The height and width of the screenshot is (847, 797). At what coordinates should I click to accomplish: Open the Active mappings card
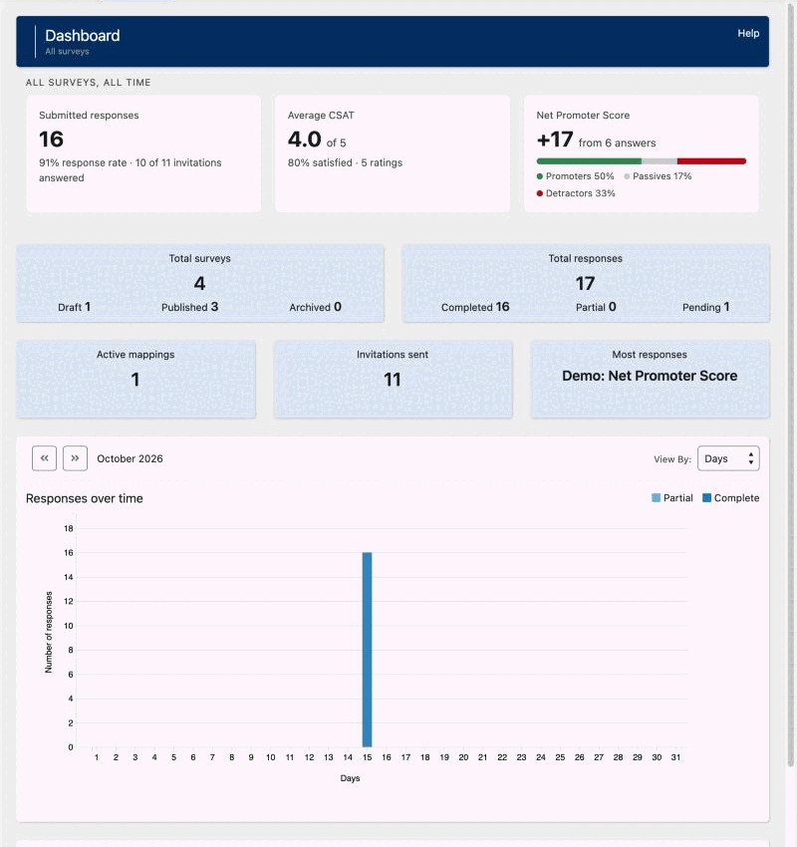(135, 379)
